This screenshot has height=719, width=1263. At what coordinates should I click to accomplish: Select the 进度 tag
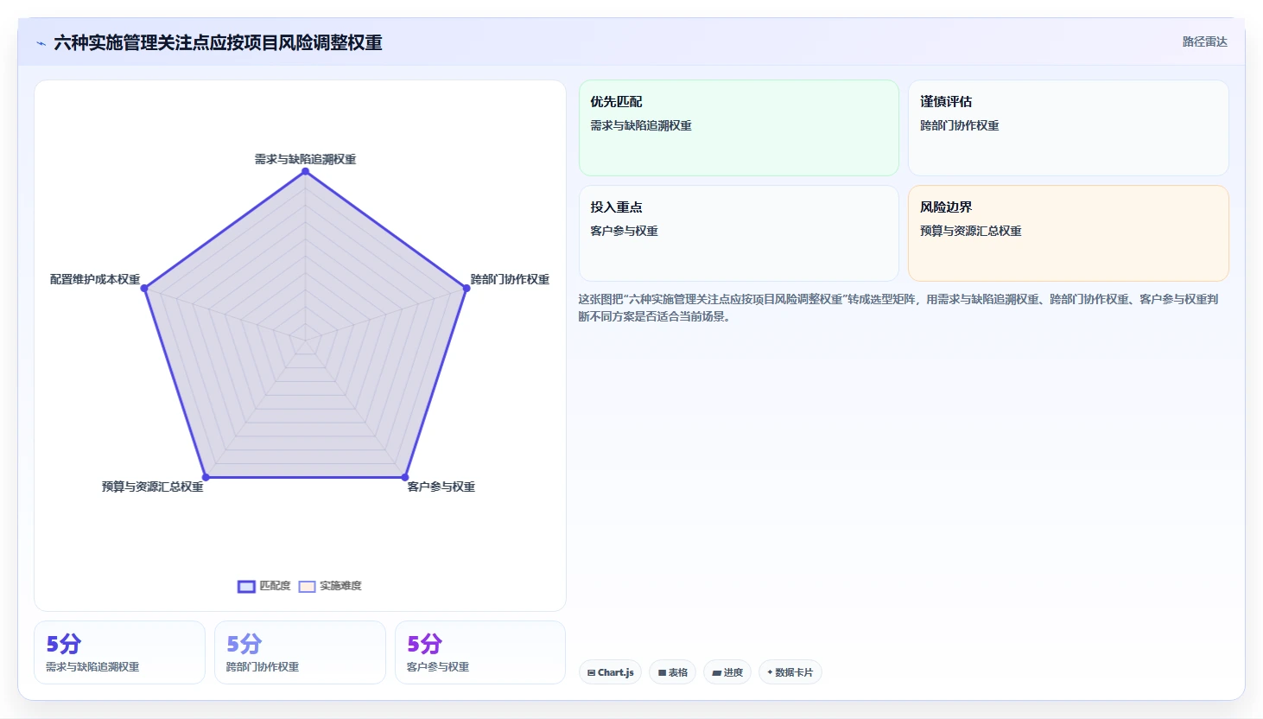pyautogui.click(x=727, y=672)
